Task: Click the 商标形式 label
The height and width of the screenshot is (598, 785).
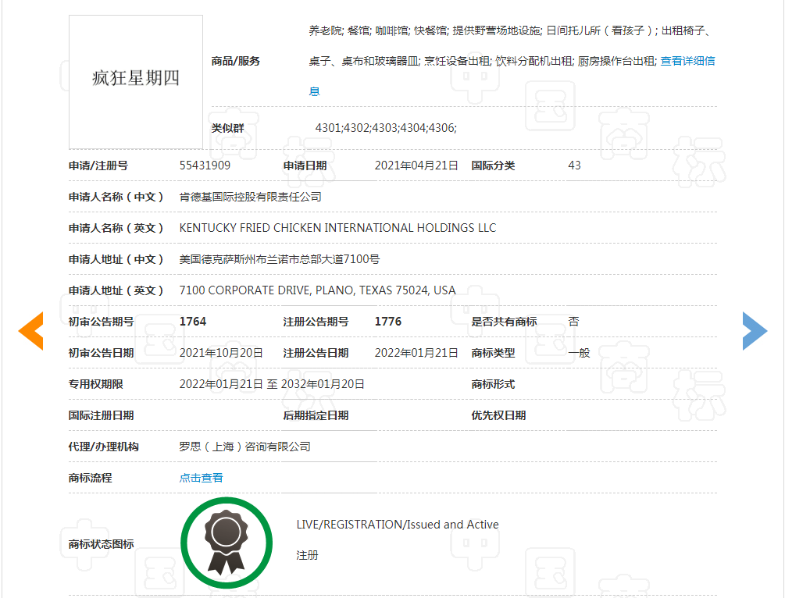Action: 493,384
